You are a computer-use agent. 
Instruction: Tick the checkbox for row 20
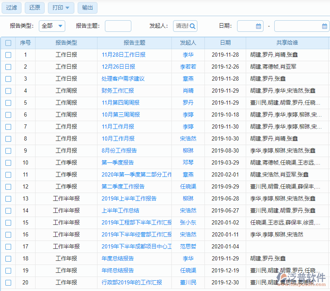click(x=8, y=283)
